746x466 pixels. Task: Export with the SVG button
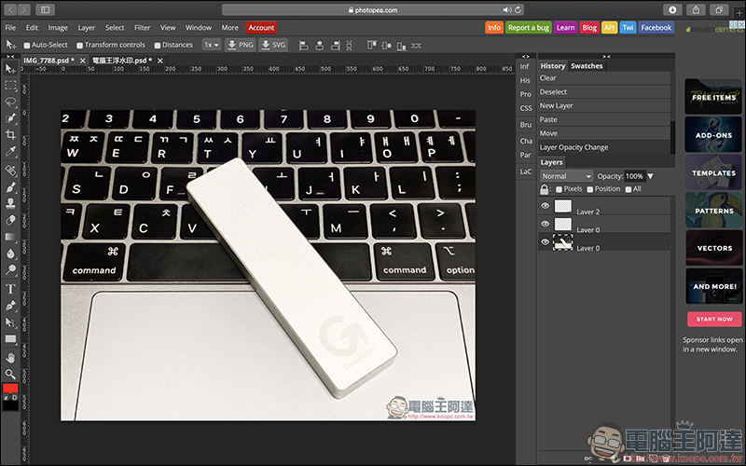pos(273,45)
